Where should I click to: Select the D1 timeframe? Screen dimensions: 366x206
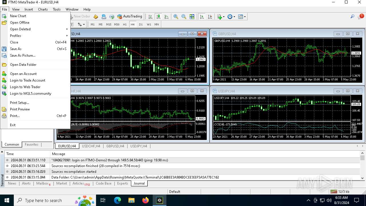141,25
